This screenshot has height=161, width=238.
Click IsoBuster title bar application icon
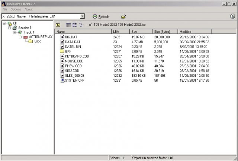tap(4, 4)
